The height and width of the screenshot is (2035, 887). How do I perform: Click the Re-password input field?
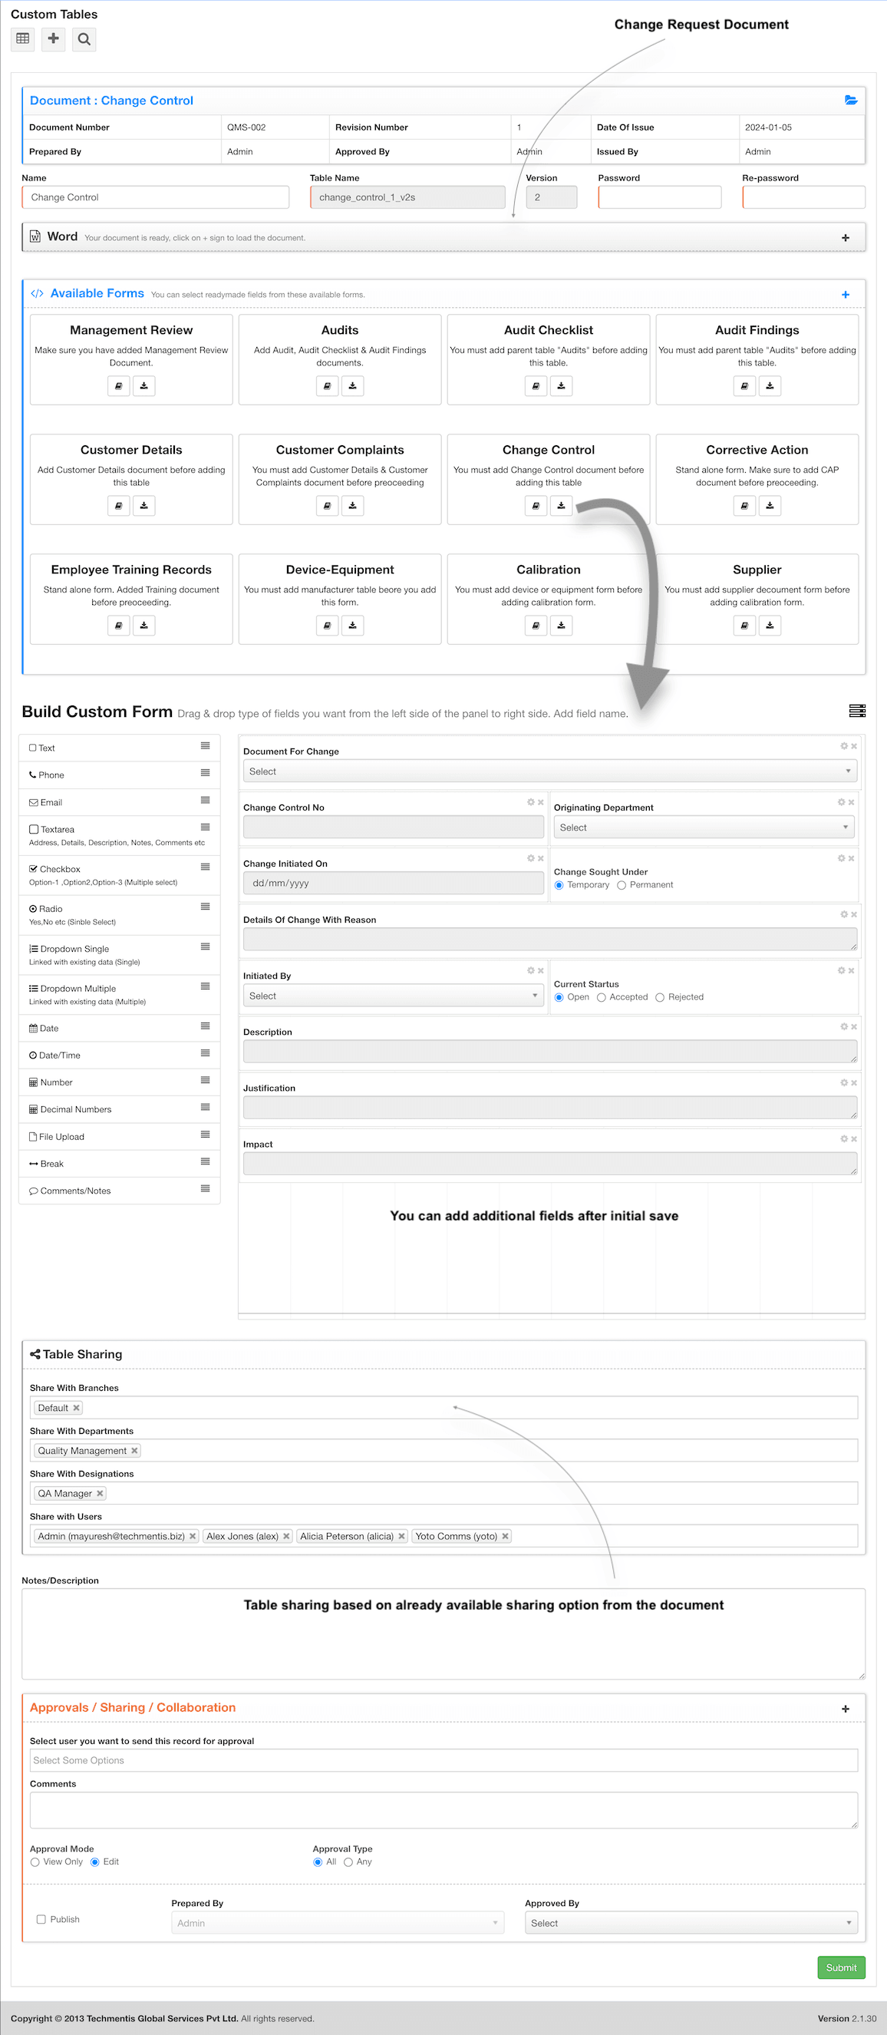pos(804,197)
